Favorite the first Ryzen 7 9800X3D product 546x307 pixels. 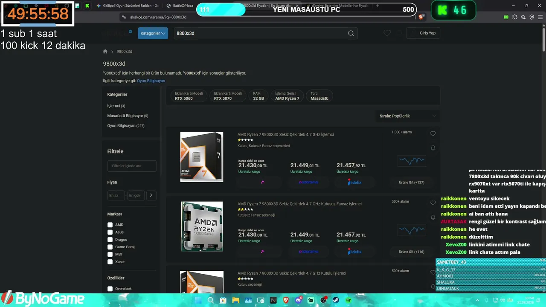[433, 133]
